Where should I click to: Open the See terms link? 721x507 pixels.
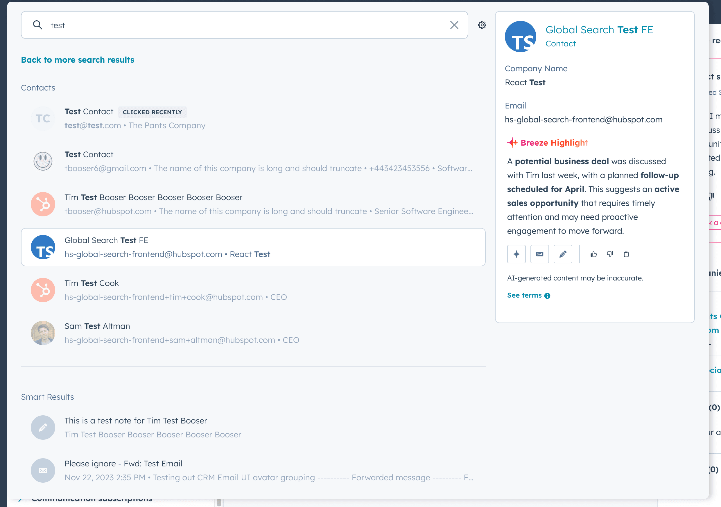(x=524, y=295)
